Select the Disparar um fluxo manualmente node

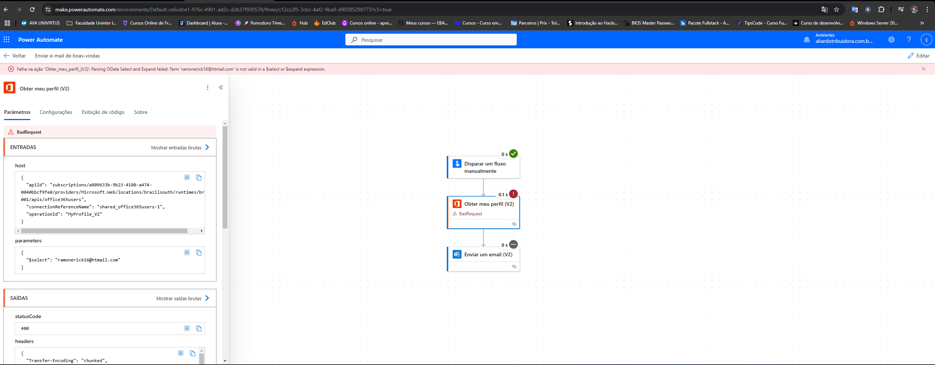tap(483, 167)
